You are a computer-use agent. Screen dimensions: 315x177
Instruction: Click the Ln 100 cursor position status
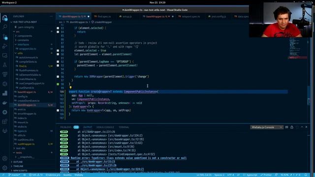coord(204,175)
